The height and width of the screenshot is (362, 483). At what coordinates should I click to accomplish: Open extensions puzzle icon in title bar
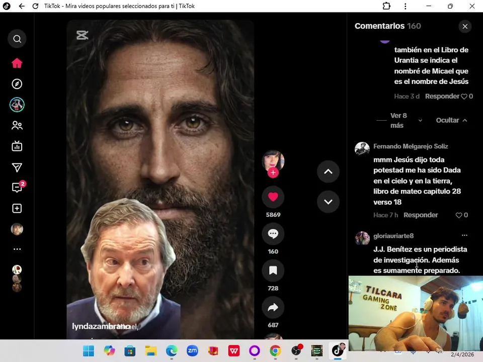[x=386, y=6]
